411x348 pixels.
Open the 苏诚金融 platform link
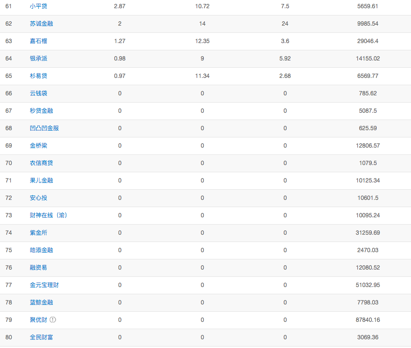tap(42, 24)
